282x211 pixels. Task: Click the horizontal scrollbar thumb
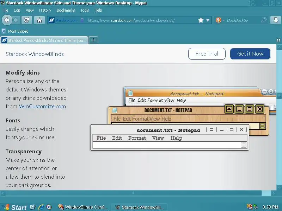134,193
